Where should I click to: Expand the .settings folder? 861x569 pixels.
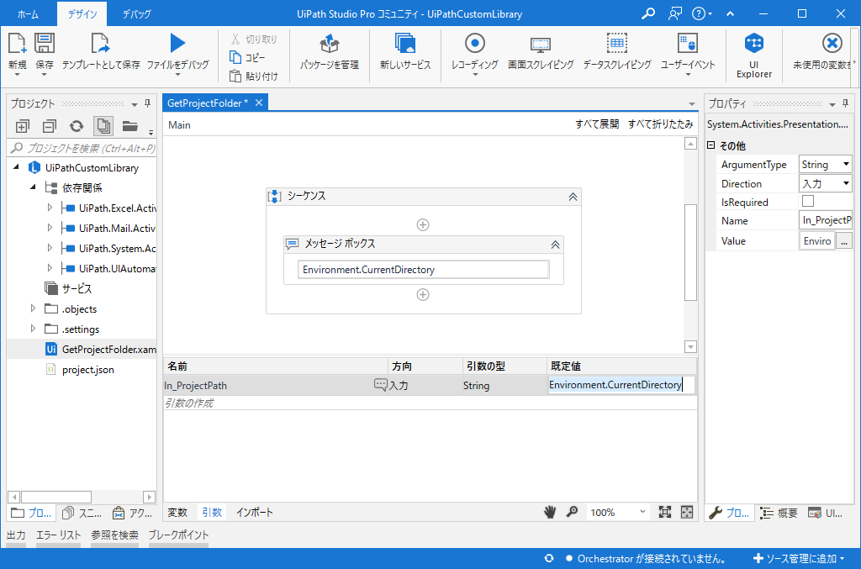[33, 329]
